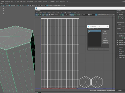Viewport: 125px width, 93px height.
Task: Click Propagate in the UV Set Editor
Action: [105, 40]
